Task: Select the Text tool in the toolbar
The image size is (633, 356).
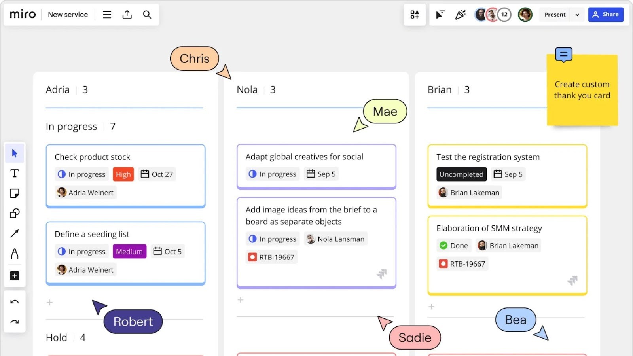Action: point(15,173)
